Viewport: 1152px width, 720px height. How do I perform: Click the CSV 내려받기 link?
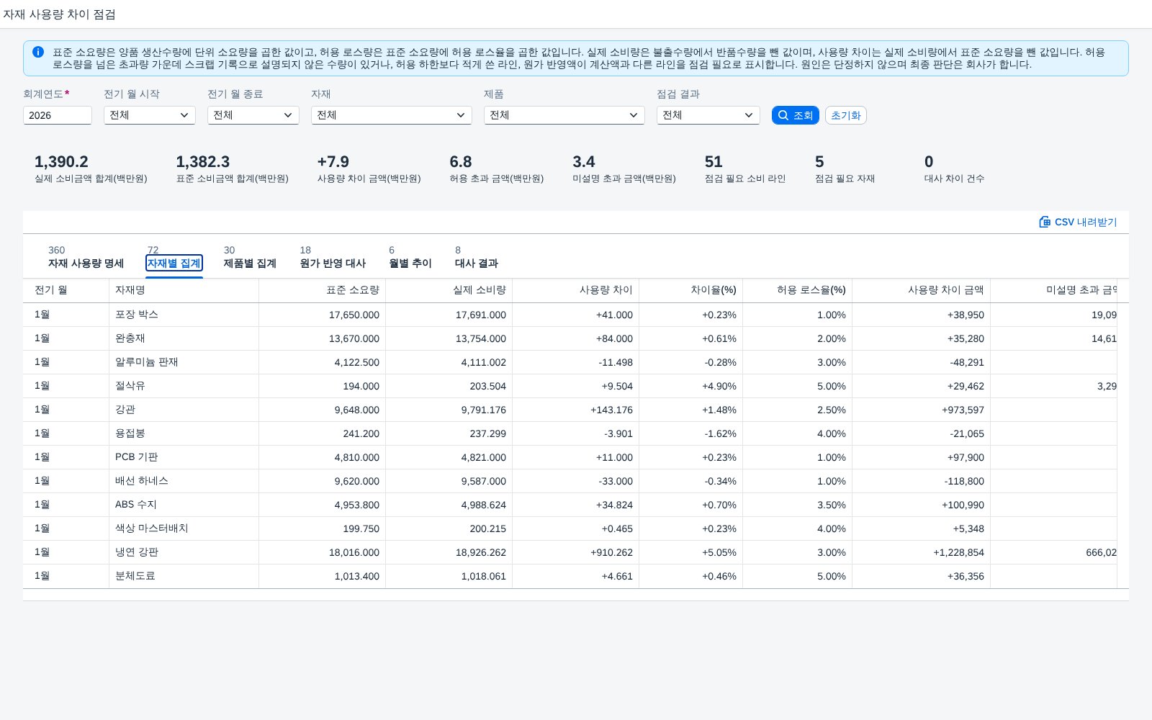pos(1078,222)
